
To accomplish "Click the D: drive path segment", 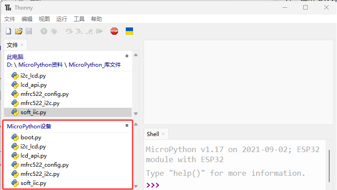I will coord(10,65).
